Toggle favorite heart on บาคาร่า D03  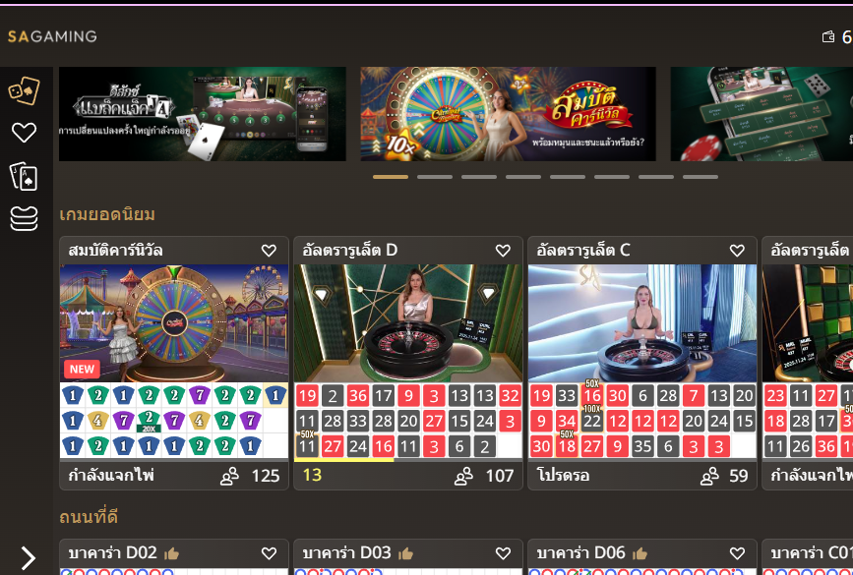[x=503, y=553]
